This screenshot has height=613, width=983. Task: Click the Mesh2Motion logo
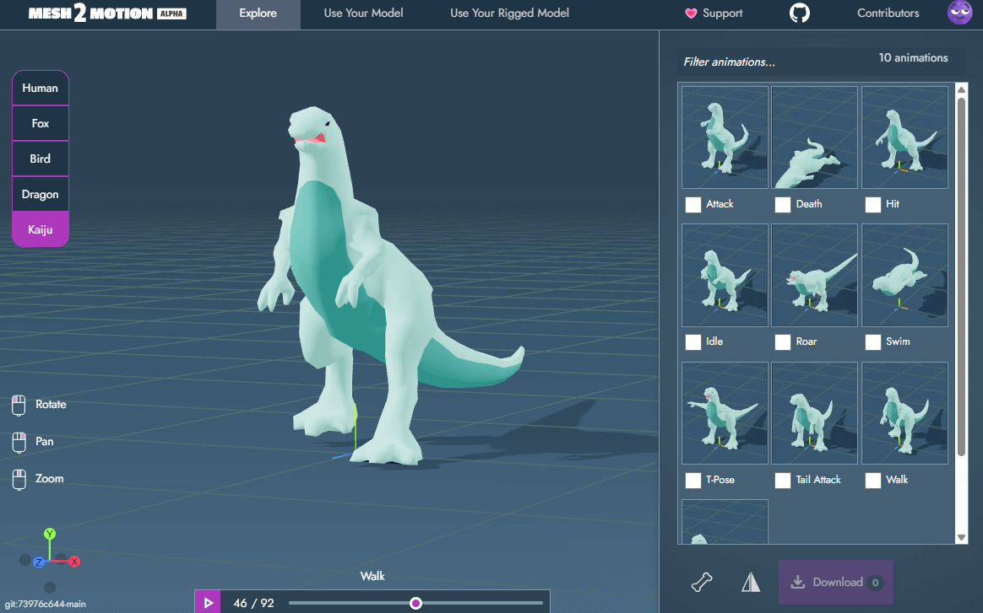point(107,13)
